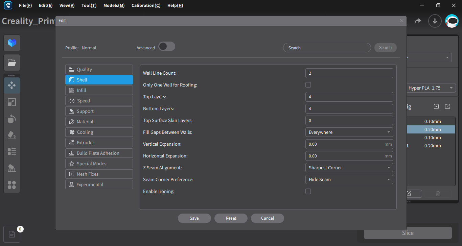The width and height of the screenshot is (462, 246).
Task: Select the Move tool with arrows icon
Action: (x=12, y=85)
